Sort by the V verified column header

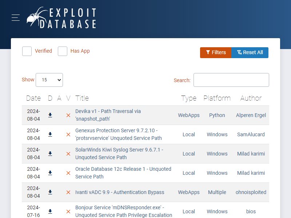click(68, 98)
